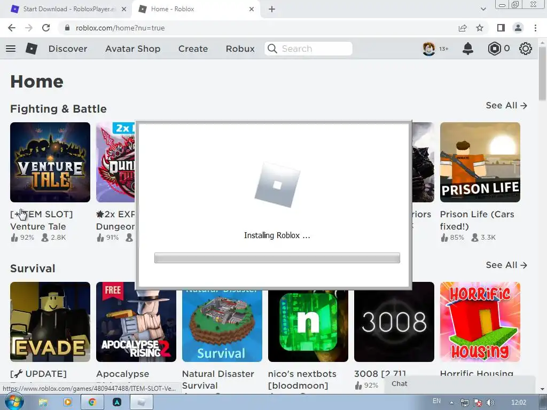Share this page via share icon
The height and width of the screenshot is (410, 547).
tap(463, 28)
